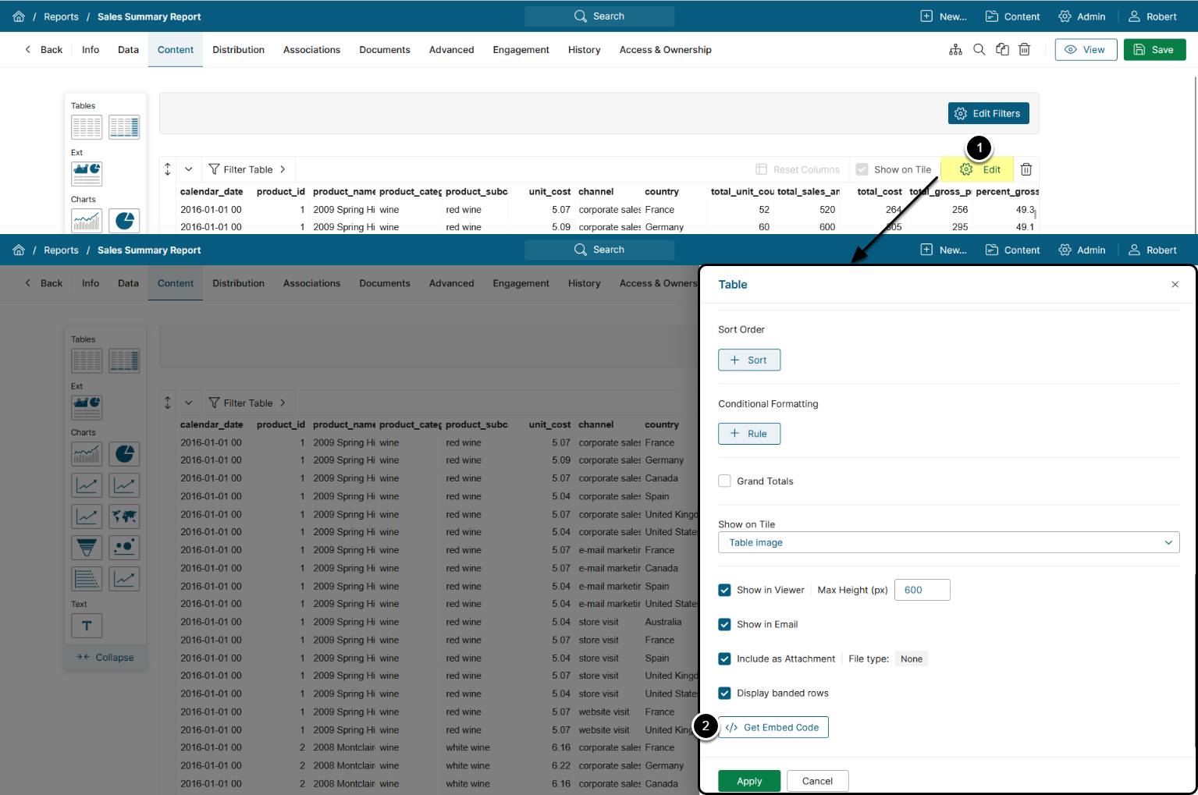Viewport: 1198px width, 795px height.
Task: Uncheck Show in Email
Action: tap(724, 625)
